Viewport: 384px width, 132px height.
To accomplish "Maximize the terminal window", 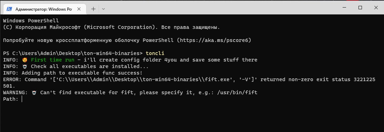I will (360, 8).
